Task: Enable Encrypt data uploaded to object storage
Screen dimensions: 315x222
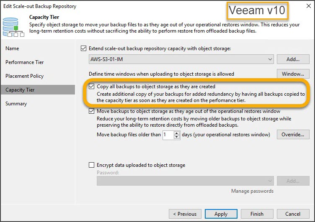Action: click(92, 165)
